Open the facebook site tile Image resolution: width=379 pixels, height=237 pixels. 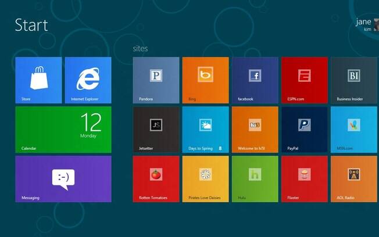point(255,80)
